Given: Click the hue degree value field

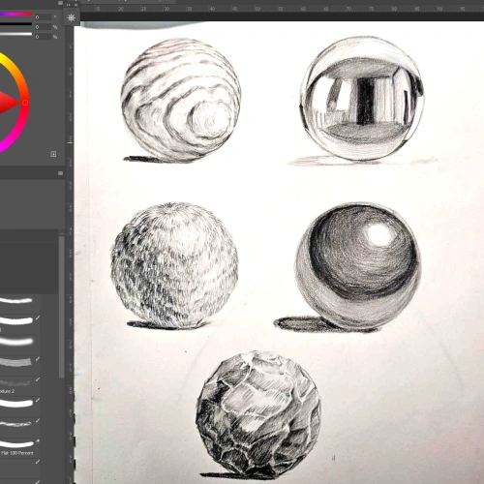Looking at the screenshot, I should point(43,16).
